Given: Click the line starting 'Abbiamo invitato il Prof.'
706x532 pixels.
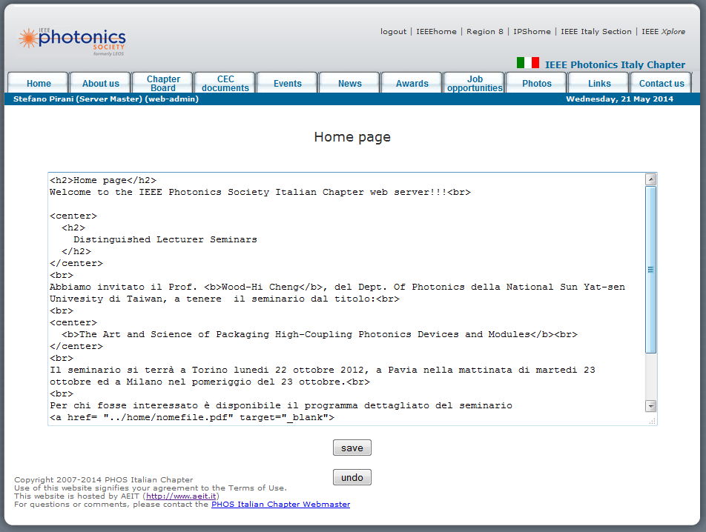Looking at the screenshot, I should [x=337, y=287].
